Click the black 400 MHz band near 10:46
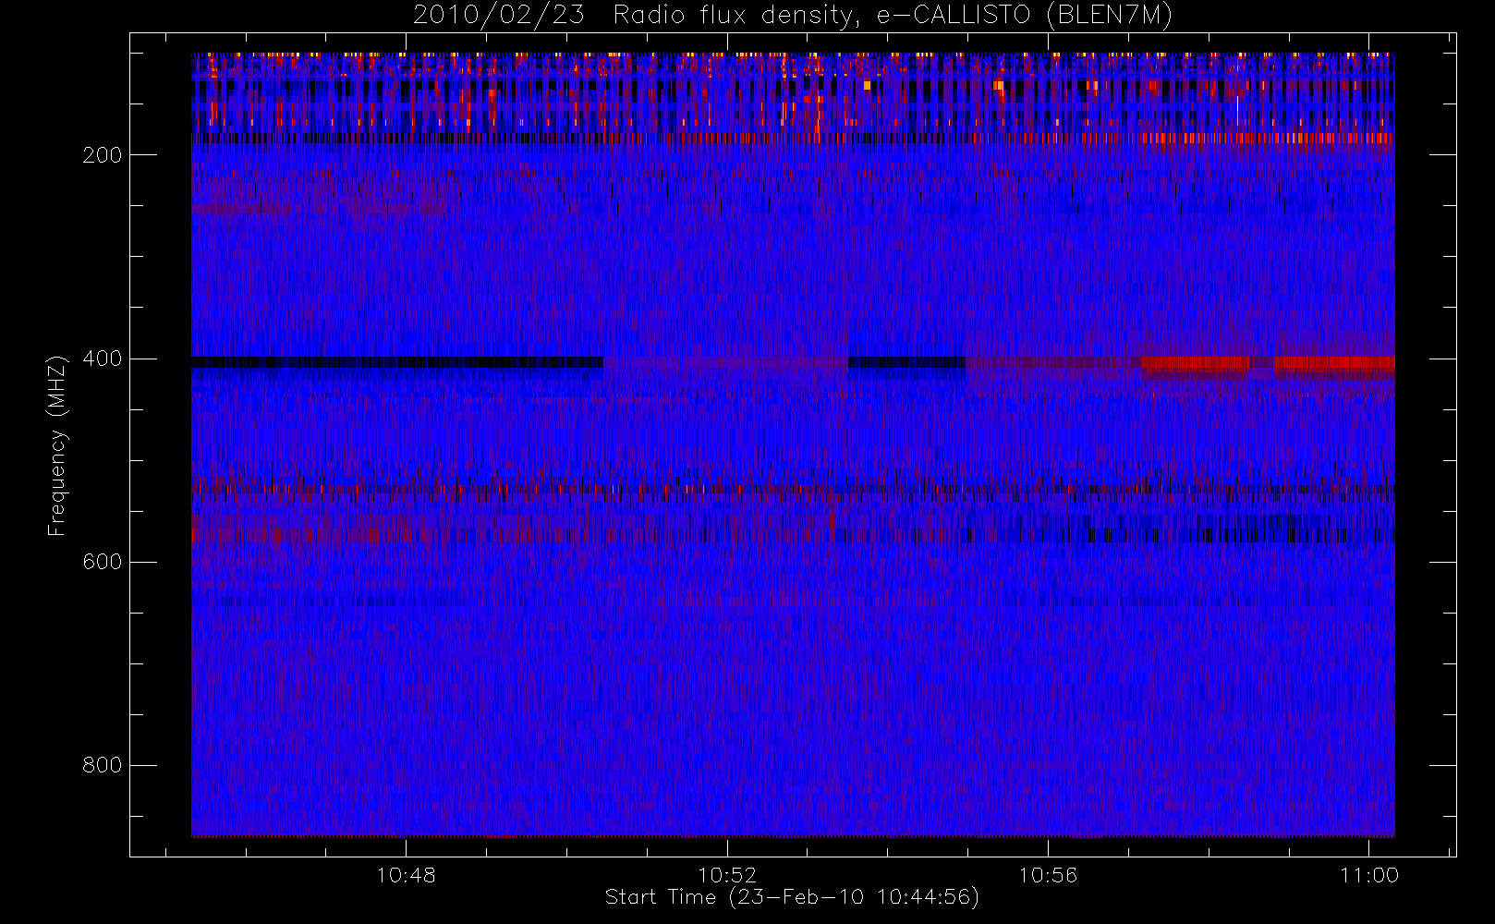 [x=397, y=362]
